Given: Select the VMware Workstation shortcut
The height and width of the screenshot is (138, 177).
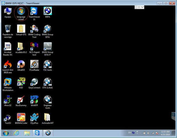Looking at the screenshot, I should [x=8, y=85].
